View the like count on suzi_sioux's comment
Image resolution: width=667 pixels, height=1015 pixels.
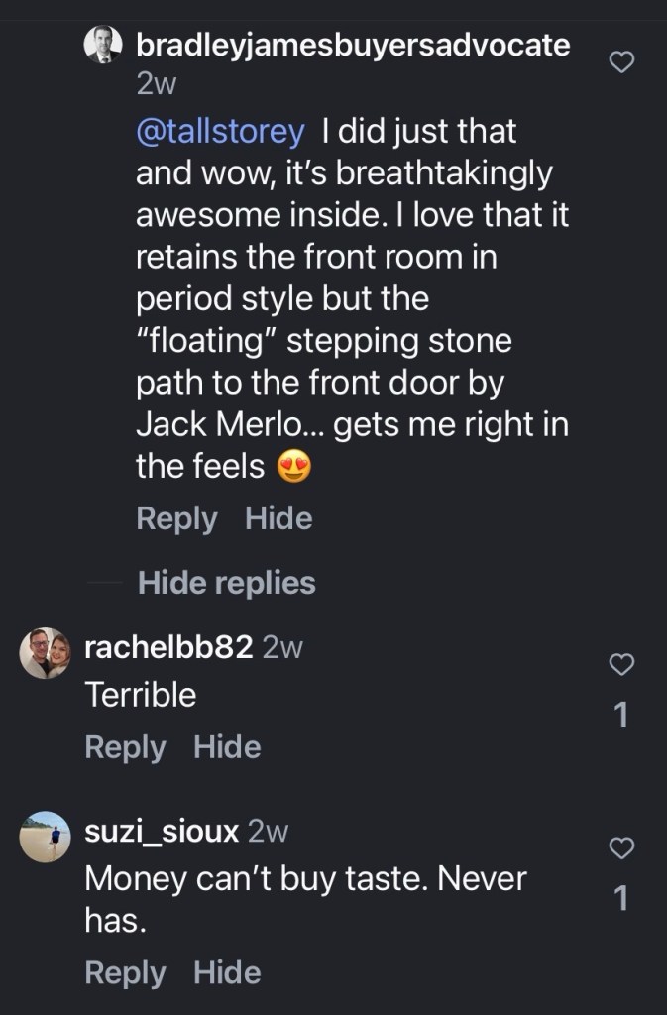coord(621,898)
